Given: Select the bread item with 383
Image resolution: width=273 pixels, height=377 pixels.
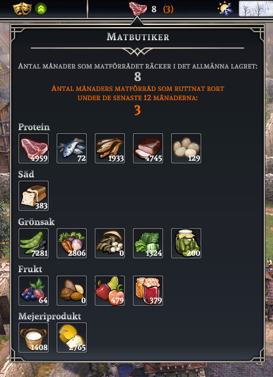Looking at the screenshot, I should tap(34, 196).
